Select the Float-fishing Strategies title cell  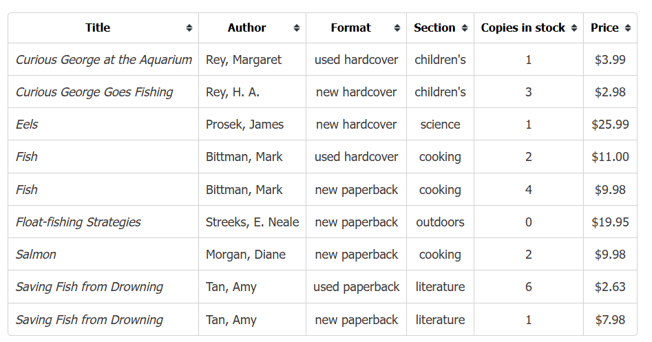click(78, 222)
